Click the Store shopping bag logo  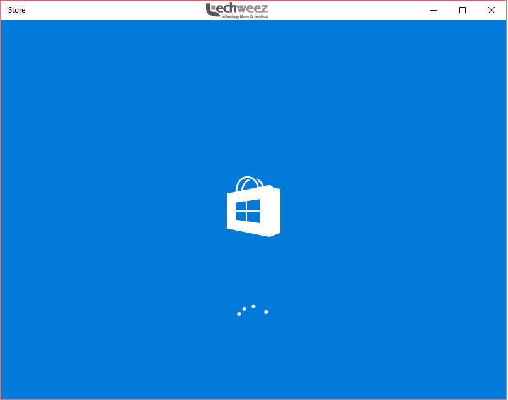pos(253,207)
